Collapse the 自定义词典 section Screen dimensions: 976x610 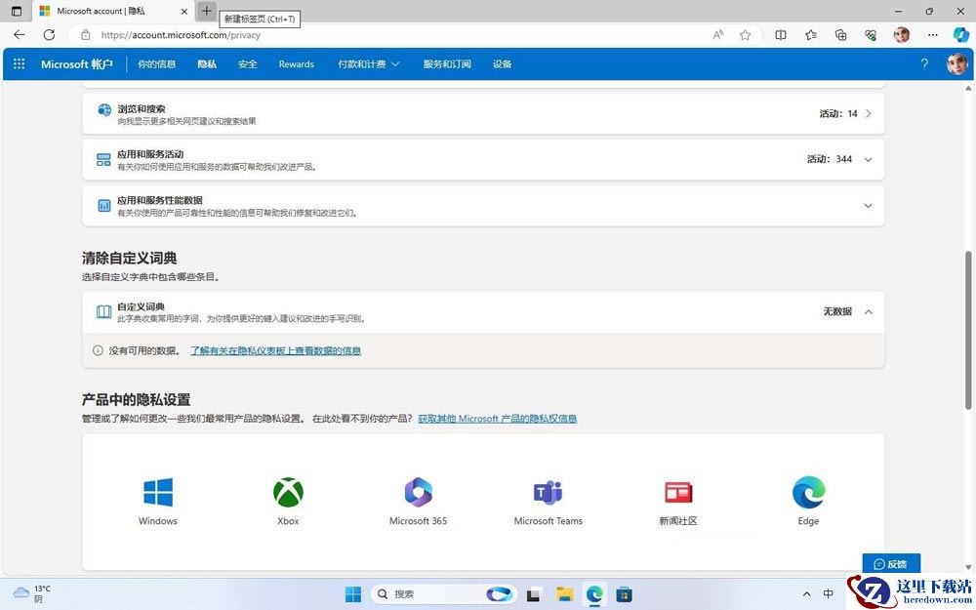(x=868, y=312)
